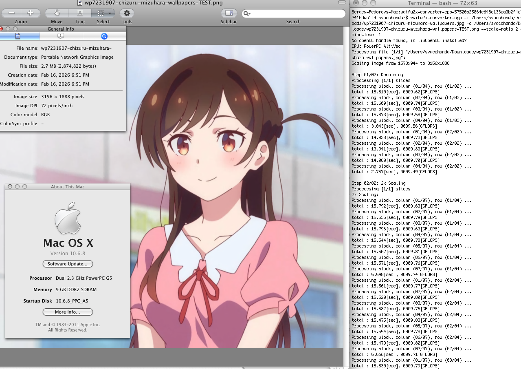Click creation date 'Feb 16, 2026 6:51 PM'
This screenshot has height=369, width=521.
tap(65, 75)
